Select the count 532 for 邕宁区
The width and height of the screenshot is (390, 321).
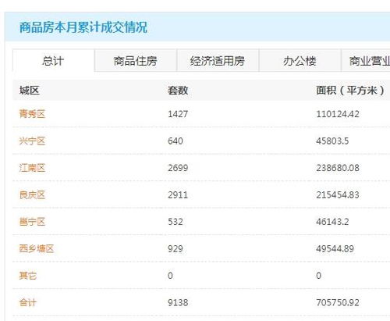tap(175, 222)
